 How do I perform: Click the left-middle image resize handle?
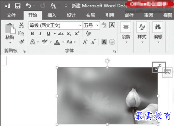(57, 96)
